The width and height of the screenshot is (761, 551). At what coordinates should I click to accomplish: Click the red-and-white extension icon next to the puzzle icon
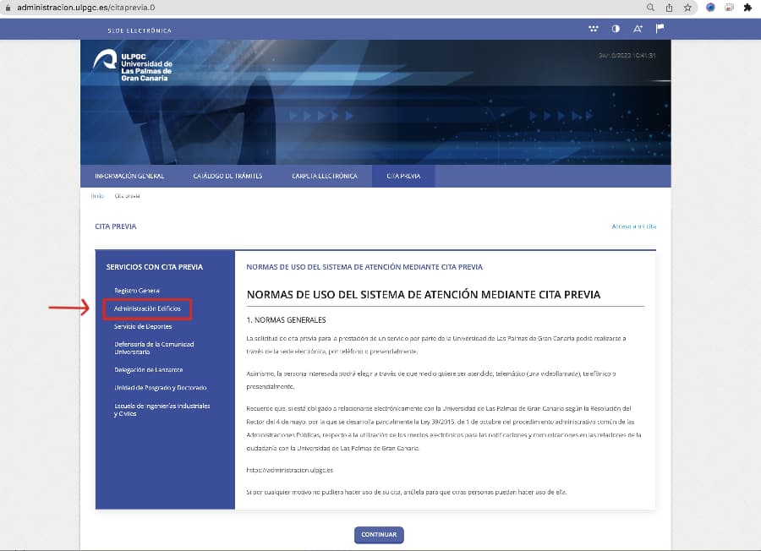point(729,8)
